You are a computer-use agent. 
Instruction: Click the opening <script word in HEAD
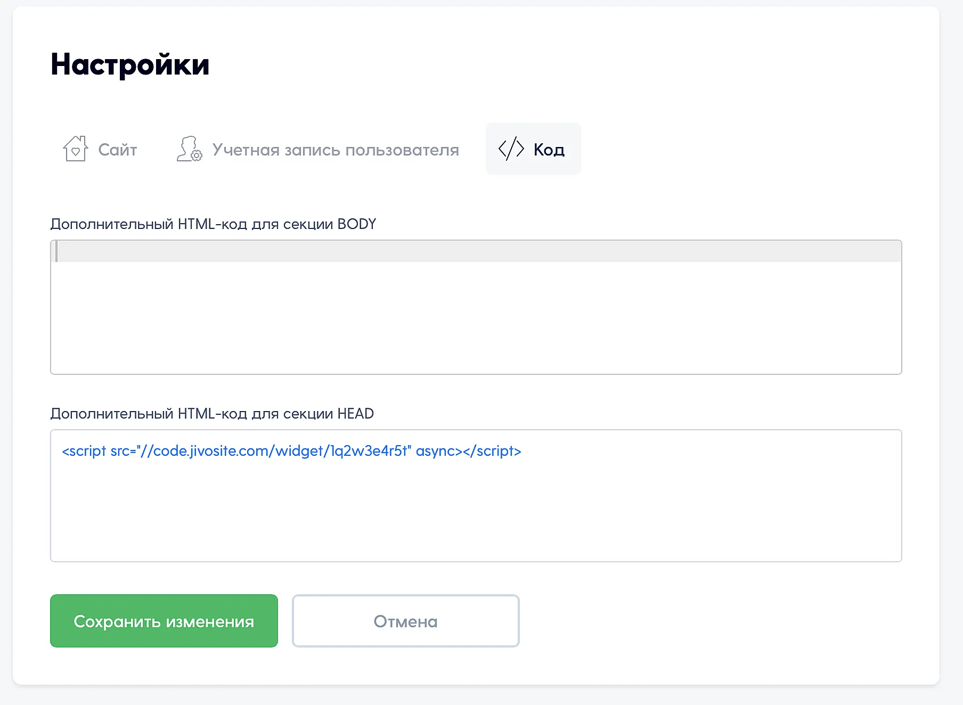84,451
